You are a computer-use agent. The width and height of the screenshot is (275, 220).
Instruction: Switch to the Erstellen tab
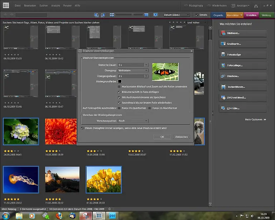tap(251, 15)
